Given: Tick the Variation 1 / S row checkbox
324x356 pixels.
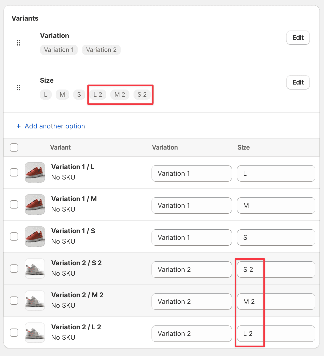Looking at the screenshot, I should (x=14, y=236).
